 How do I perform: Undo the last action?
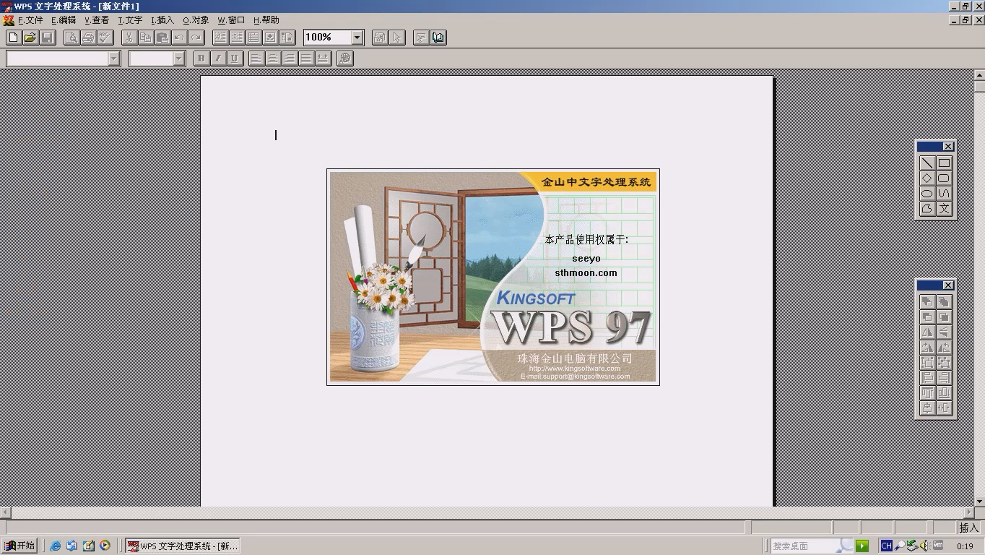[x=179, y=38]
